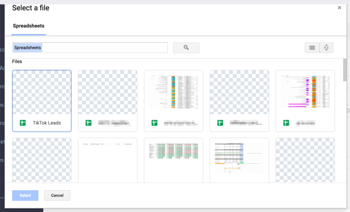This screenshot has width=350, height=212.
Task: Click the Sheets icon beside TikTok Leads
Action: pos(23,123)
